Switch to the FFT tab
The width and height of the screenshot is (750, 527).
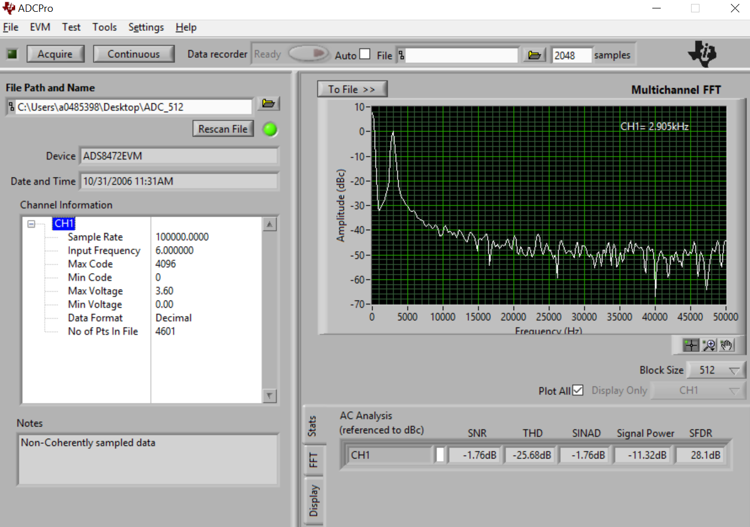[313, 460]
